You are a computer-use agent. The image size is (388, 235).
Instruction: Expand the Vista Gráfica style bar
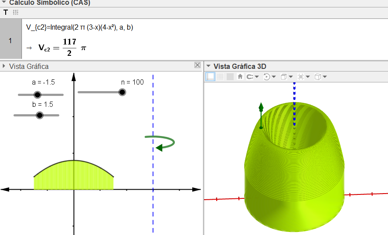(4, 66)
